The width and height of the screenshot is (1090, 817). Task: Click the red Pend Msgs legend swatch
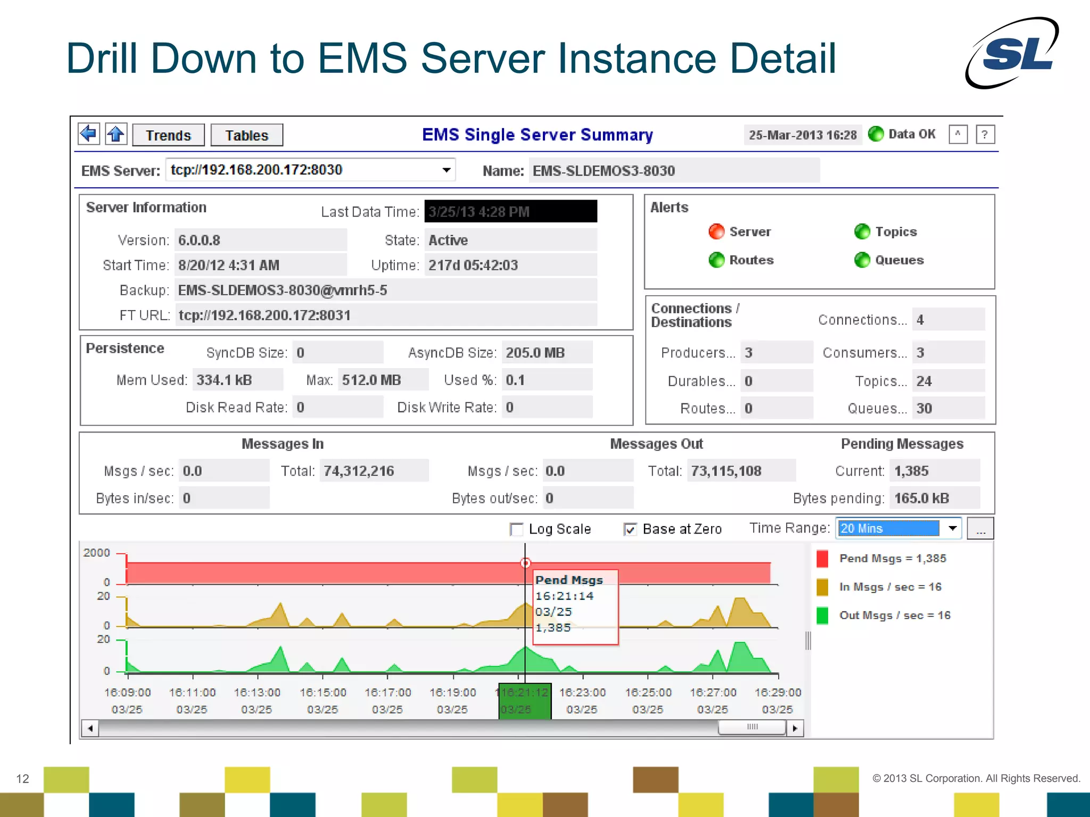coord(822,558)
